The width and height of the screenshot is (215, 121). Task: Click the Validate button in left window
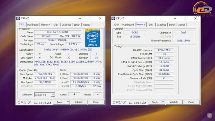click(x=79, y=102)
